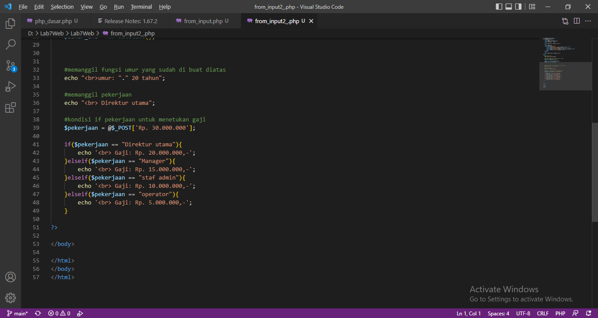Switch to from_input.php tab
The height and width of the screenshot is (318, 598).
tap(205, 21)
